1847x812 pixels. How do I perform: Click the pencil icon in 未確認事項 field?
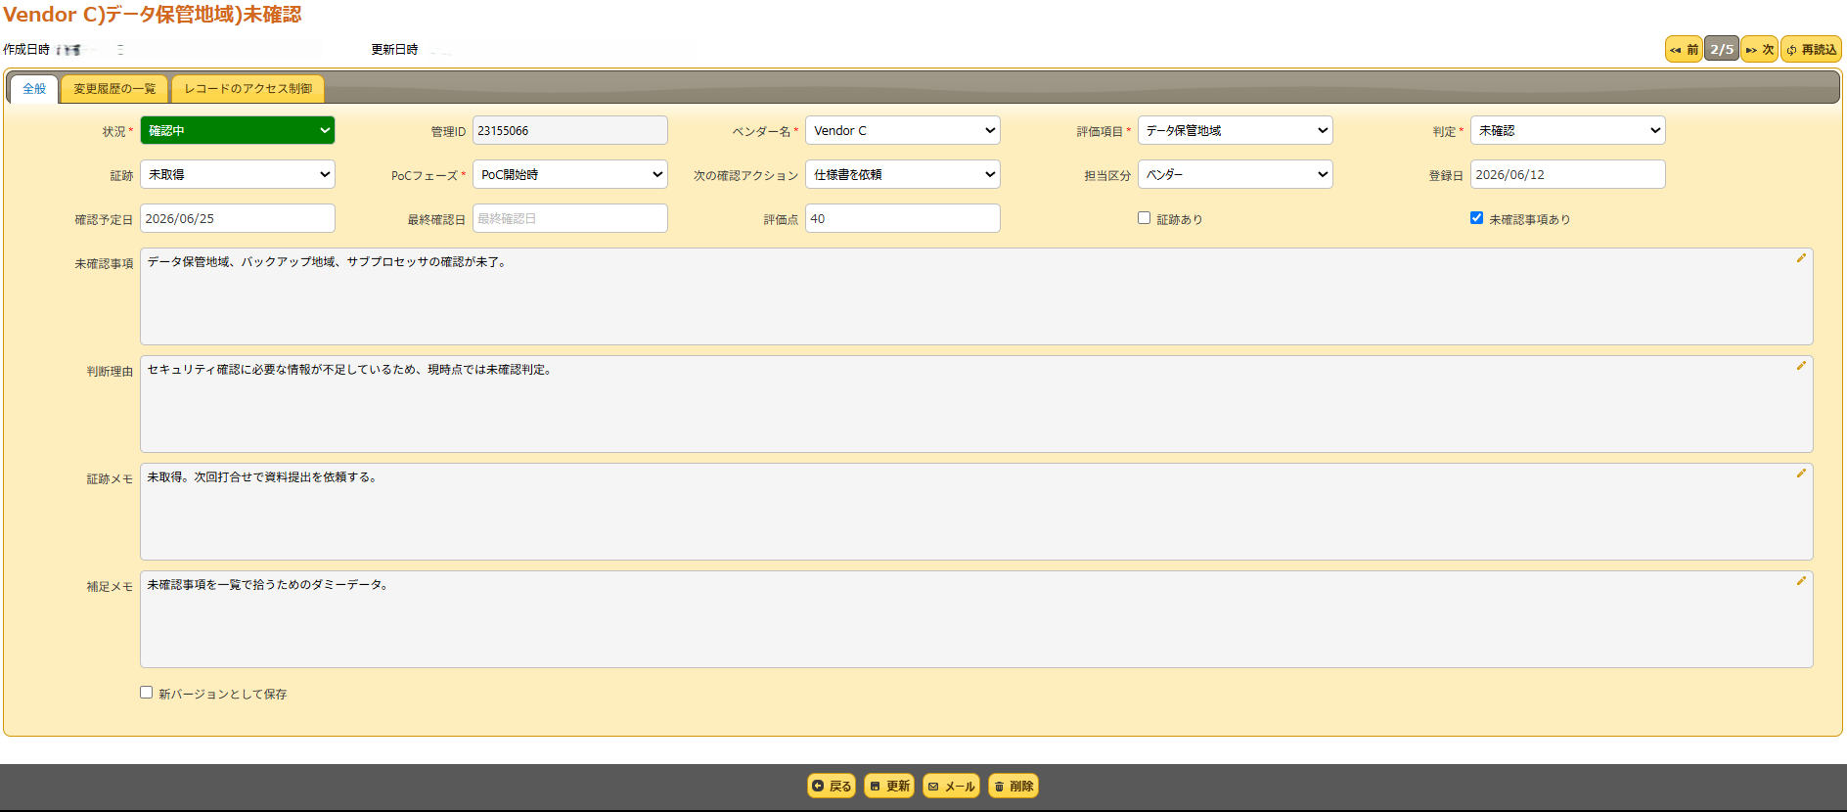coord(1801,258)
